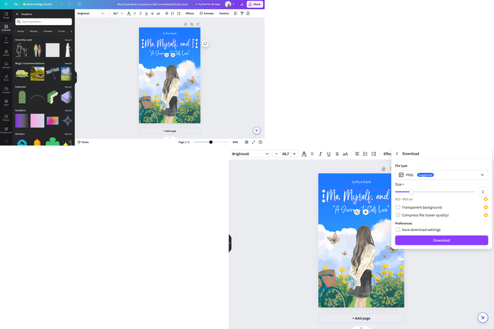The height and width of the screenshot is (329, 494).
Task: Go back from the Graphics panel
Action: pyautogui.click(x=17, y=14)
